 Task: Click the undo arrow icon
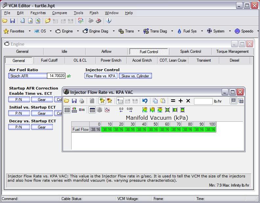coord(145,101)
